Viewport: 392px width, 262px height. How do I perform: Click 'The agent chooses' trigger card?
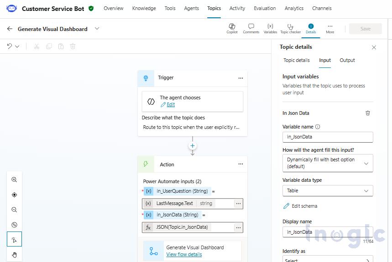(193, 101)
